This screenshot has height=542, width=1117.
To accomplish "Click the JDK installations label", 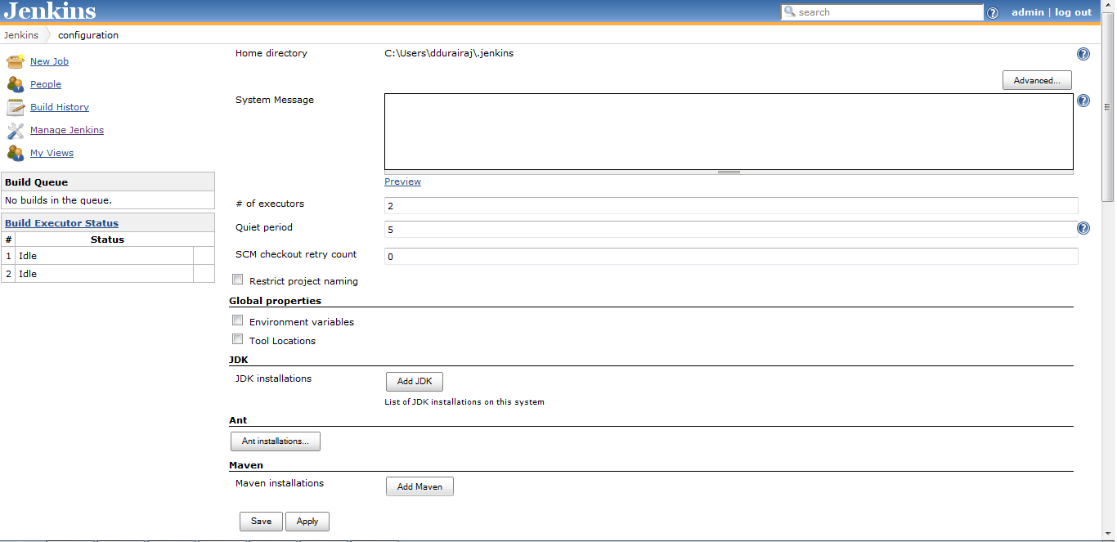I will point(273,379).
